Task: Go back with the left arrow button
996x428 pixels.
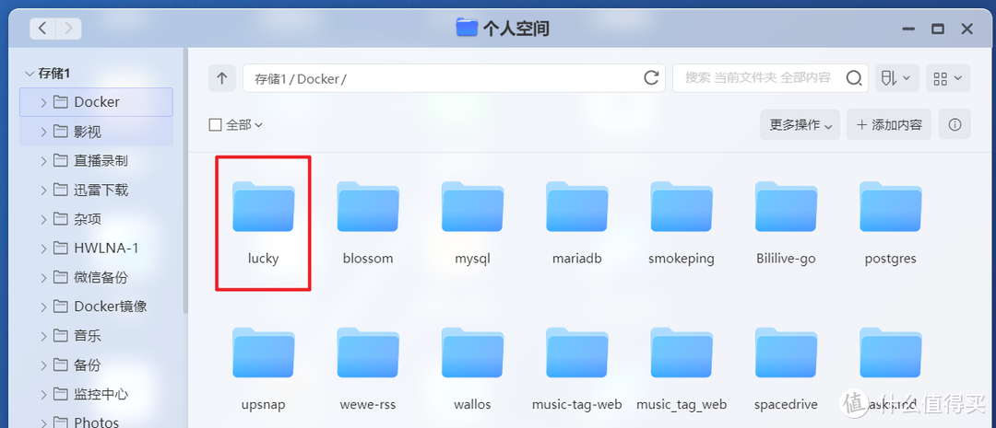Action: point(42,29)
